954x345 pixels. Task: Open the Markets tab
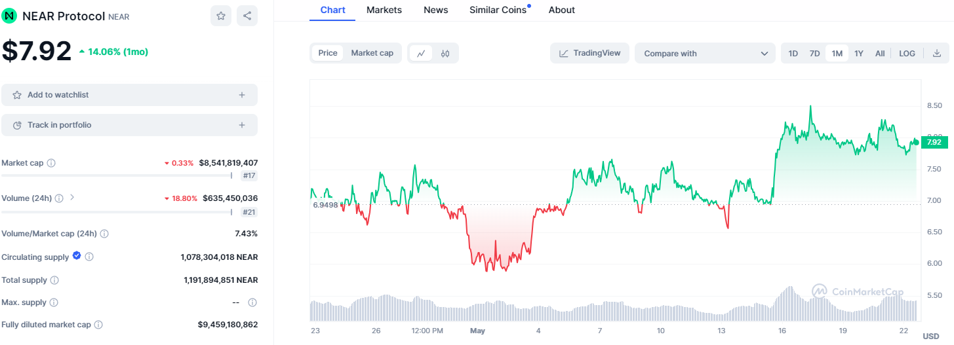[384, 10]
